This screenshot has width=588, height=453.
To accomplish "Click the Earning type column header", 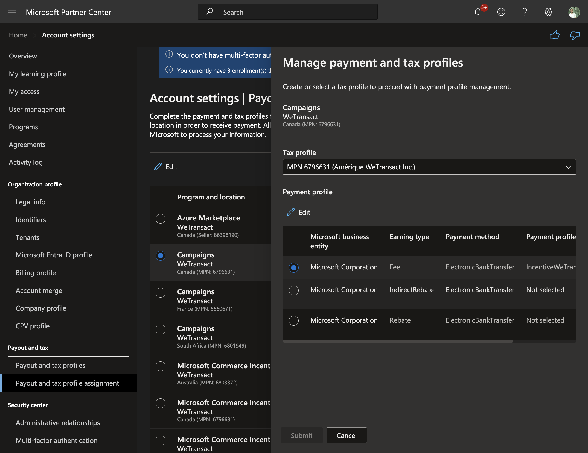I will (409, 237).
